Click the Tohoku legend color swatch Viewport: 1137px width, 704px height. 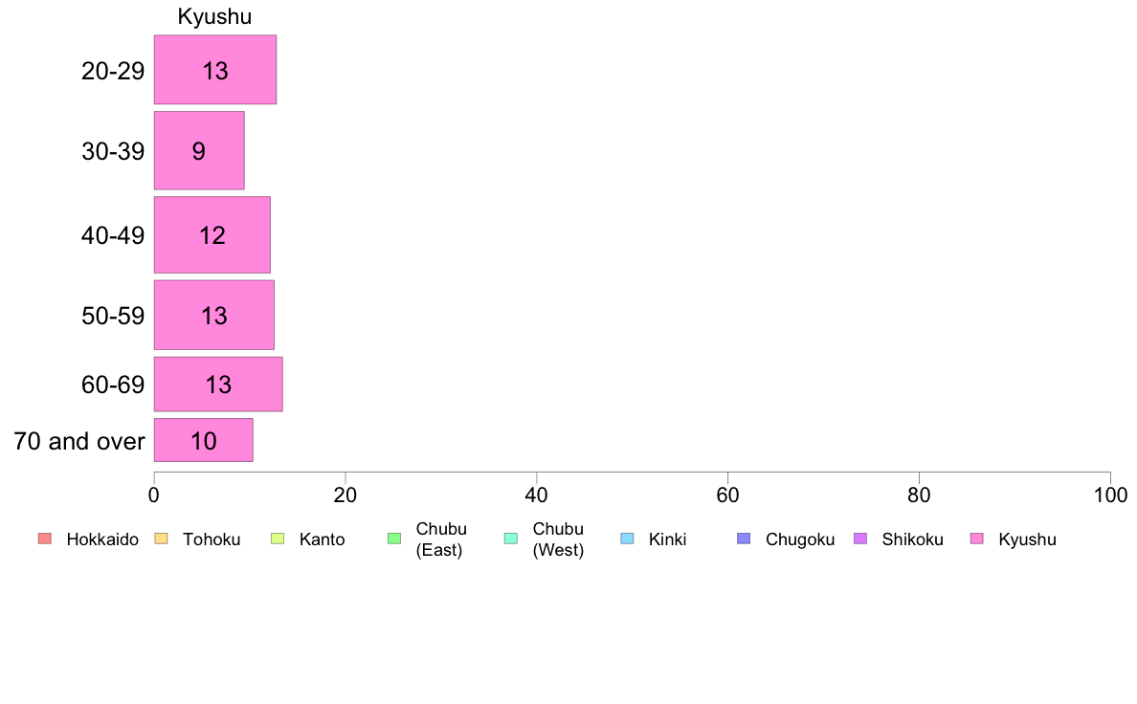pyautogui.click(x=161, y=539)
